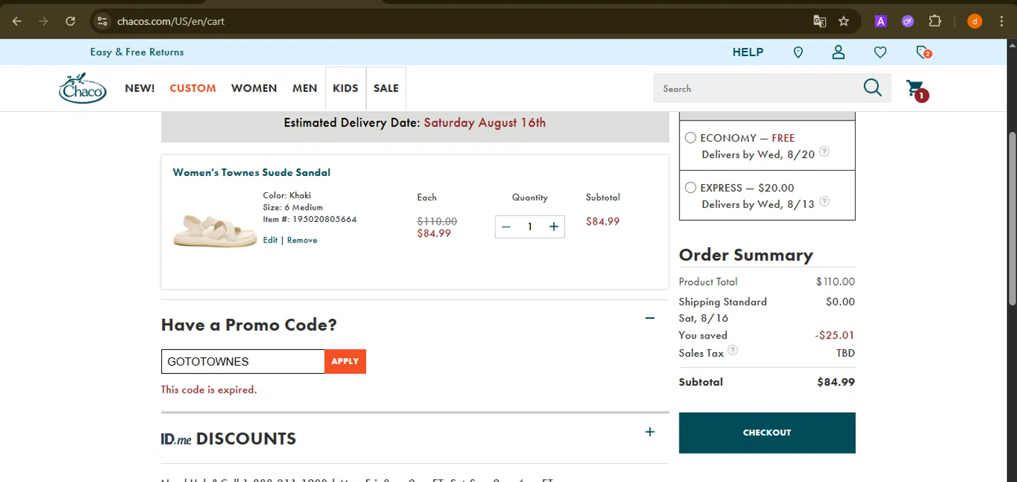Edit the Townes sandal item
This screenshot has width=1017, height=482.
(x=271, y=240)
